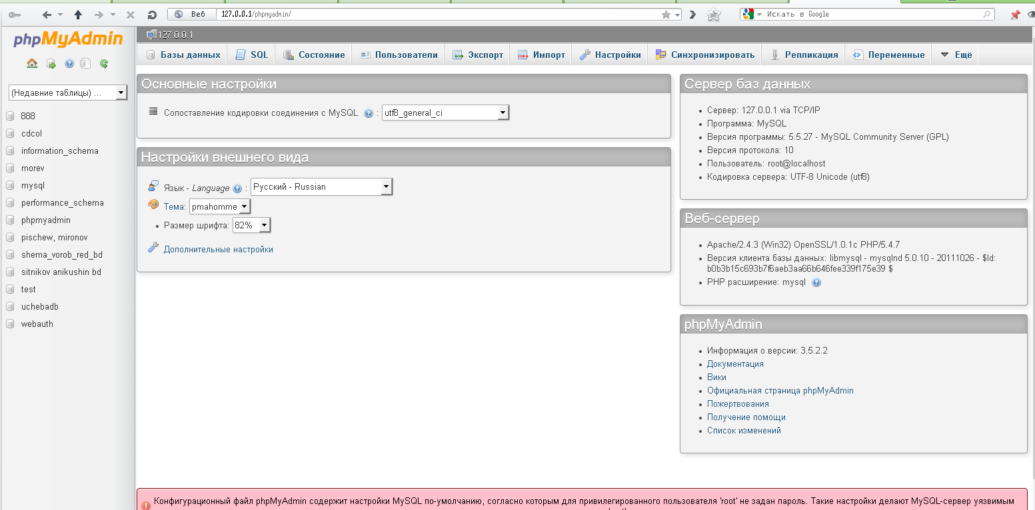The image size is (1035, 510).
Task: Click the palette icon beside Тема
Action: (x=153, y=205)
